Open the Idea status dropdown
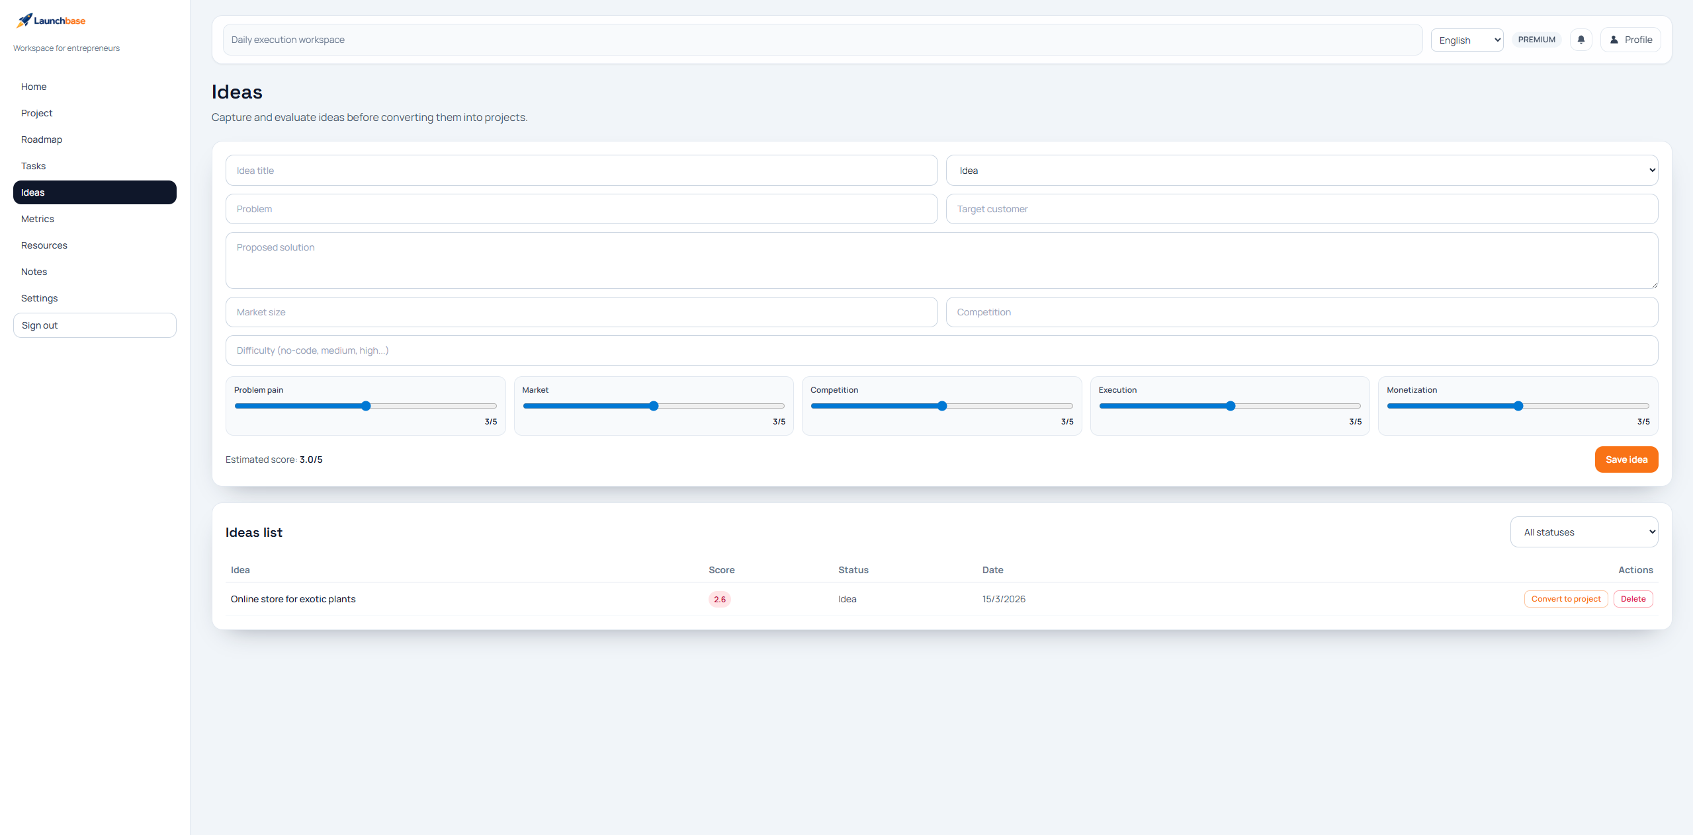Screen dimensions: 1693x835 click(1302, 170)
